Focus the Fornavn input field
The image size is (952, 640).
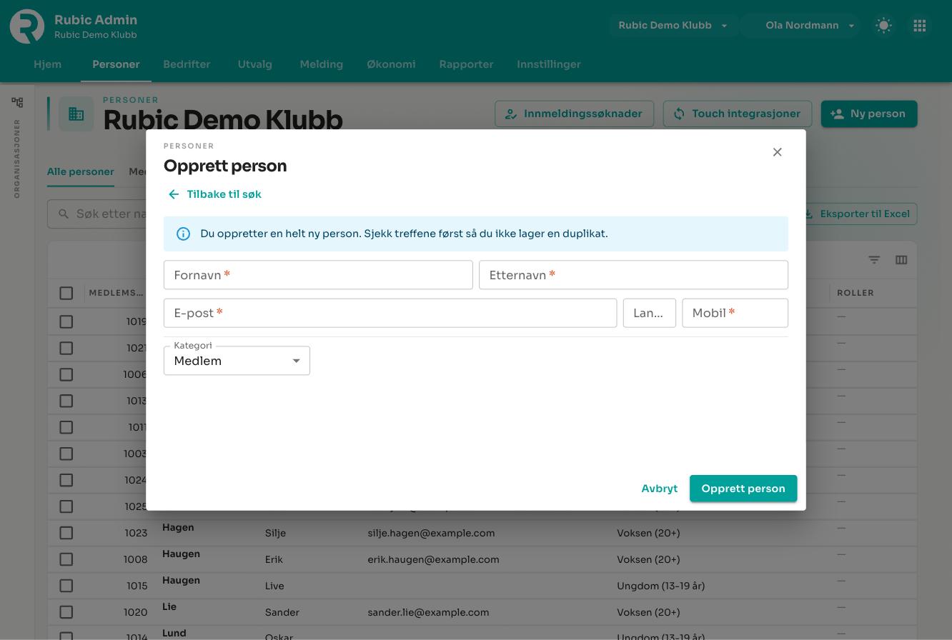[318, 275]
